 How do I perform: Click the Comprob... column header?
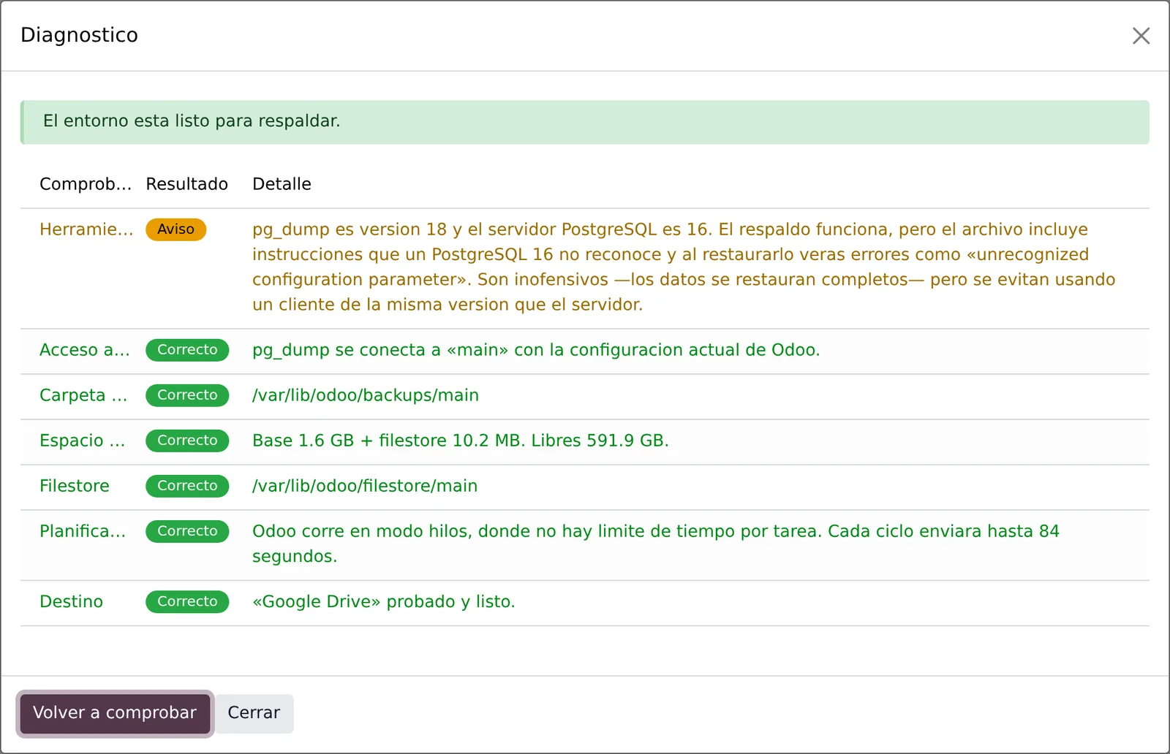[x=86, y=184]
